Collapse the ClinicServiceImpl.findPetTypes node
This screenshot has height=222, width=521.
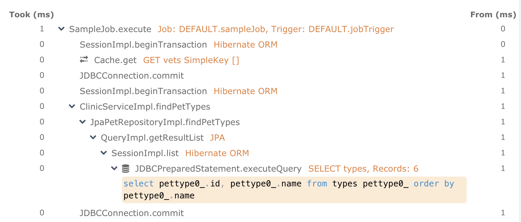coord(72,106)
